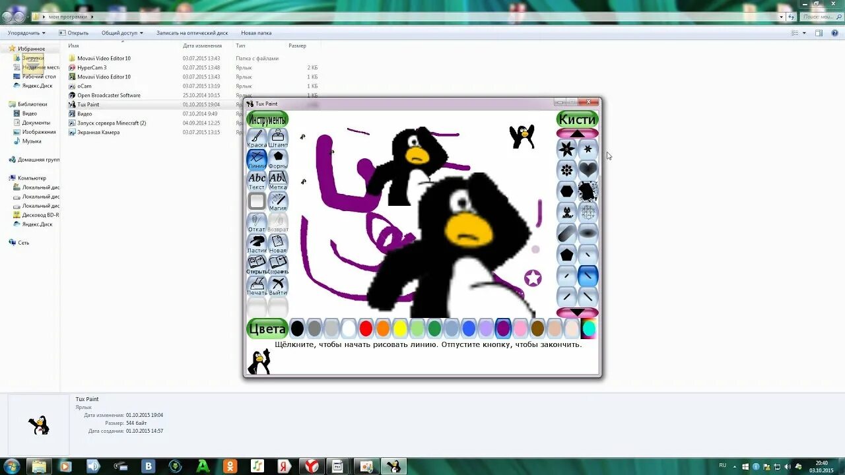
Task: Click Открыть in Explorer toolbar
Action: pos(74,33)
